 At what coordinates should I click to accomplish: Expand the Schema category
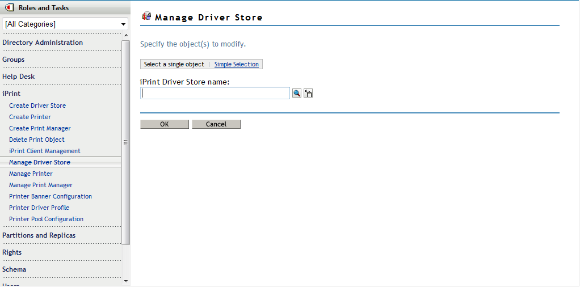(x=14, y=269)
